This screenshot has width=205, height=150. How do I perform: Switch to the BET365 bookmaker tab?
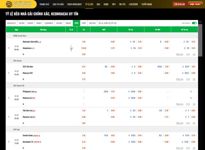point(22,23)
